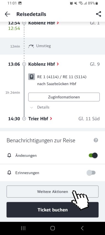Open Android recent apps button
Viewport: 105px width, 235px height.
tap(23, 228)
